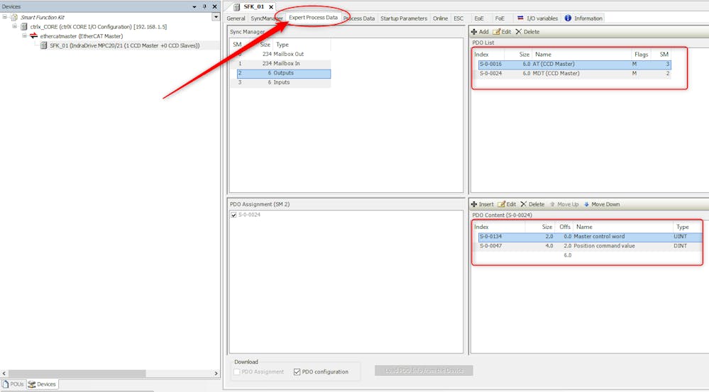Image resolution: width=709 pixels, height=392 pixels.
Task: Select the Outputs sync manager row
Action: 283,73
